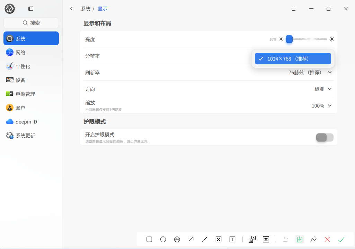The width and height of the screenshot is (355, 249).
Task: Click the high brightness sun icon
Action: 332,39
